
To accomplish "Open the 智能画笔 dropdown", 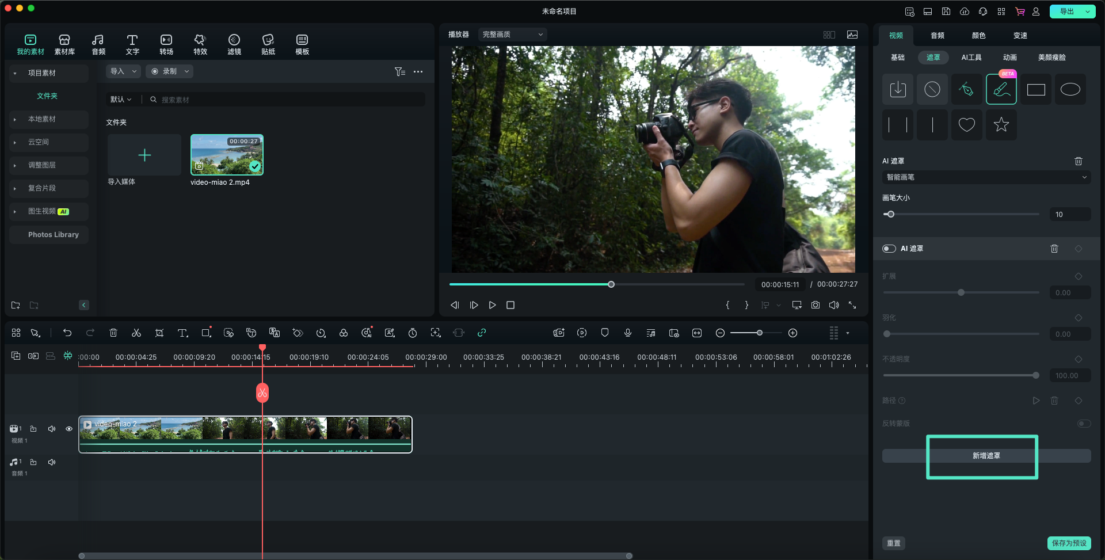I will 986,177.
